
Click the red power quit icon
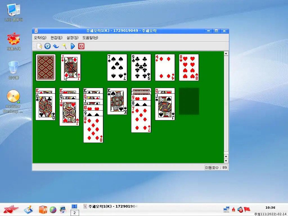point(81,46)
